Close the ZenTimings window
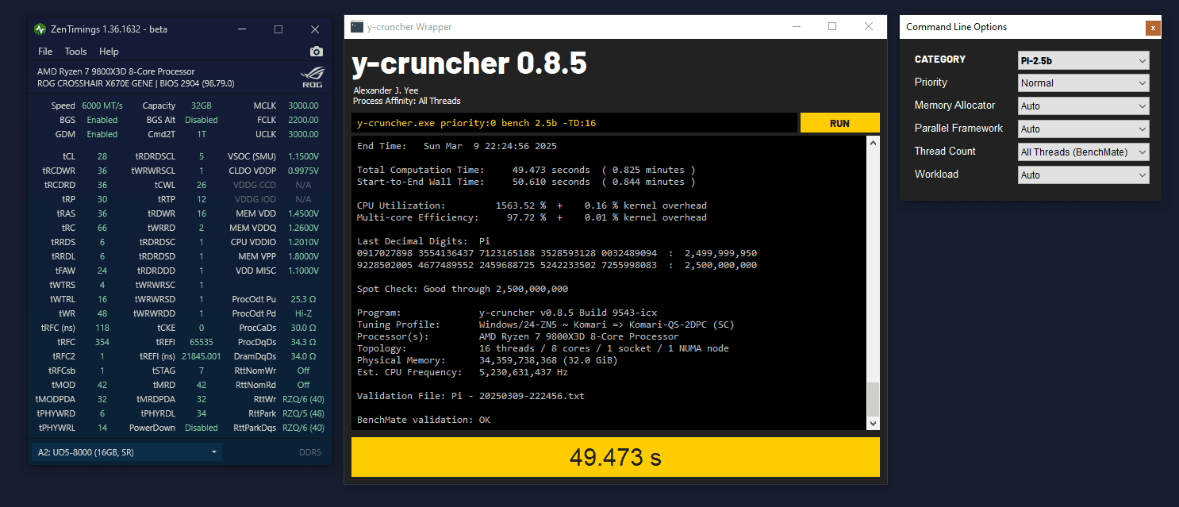1179x507 pixels. pos(315,29)
